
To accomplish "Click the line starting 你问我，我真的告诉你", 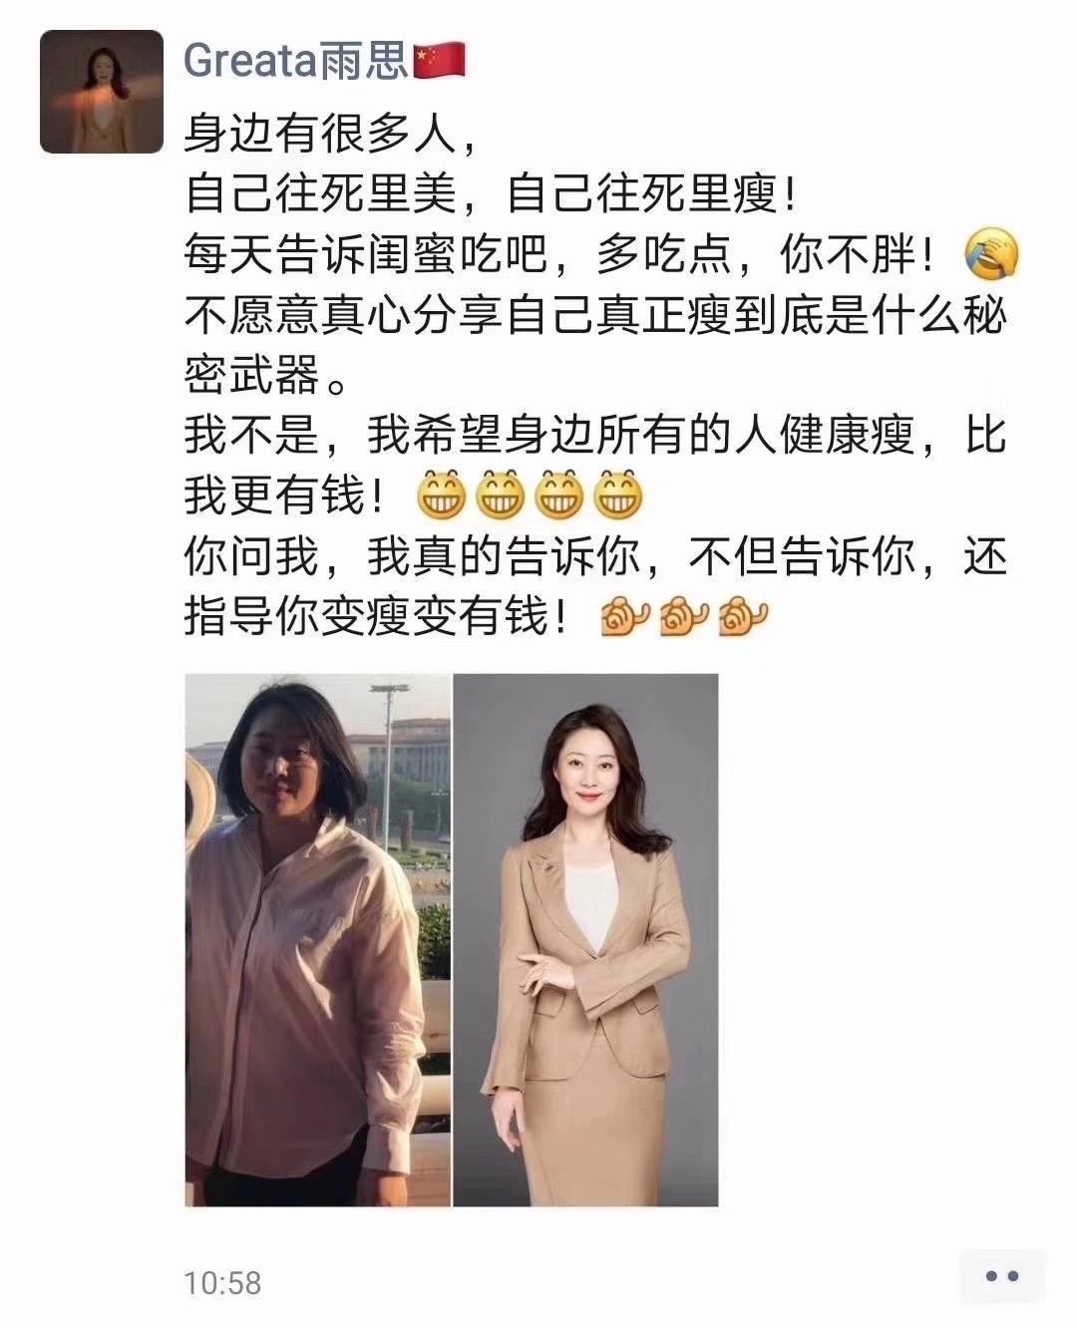I will coord(595,556).
